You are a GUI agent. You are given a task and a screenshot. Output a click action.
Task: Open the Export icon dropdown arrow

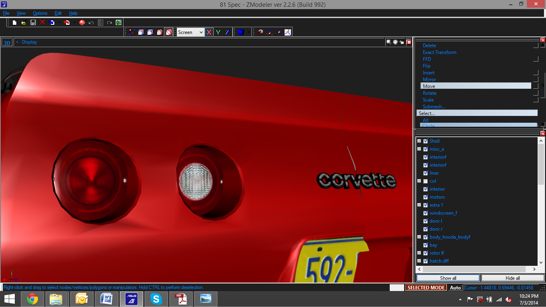click(74, 22)
